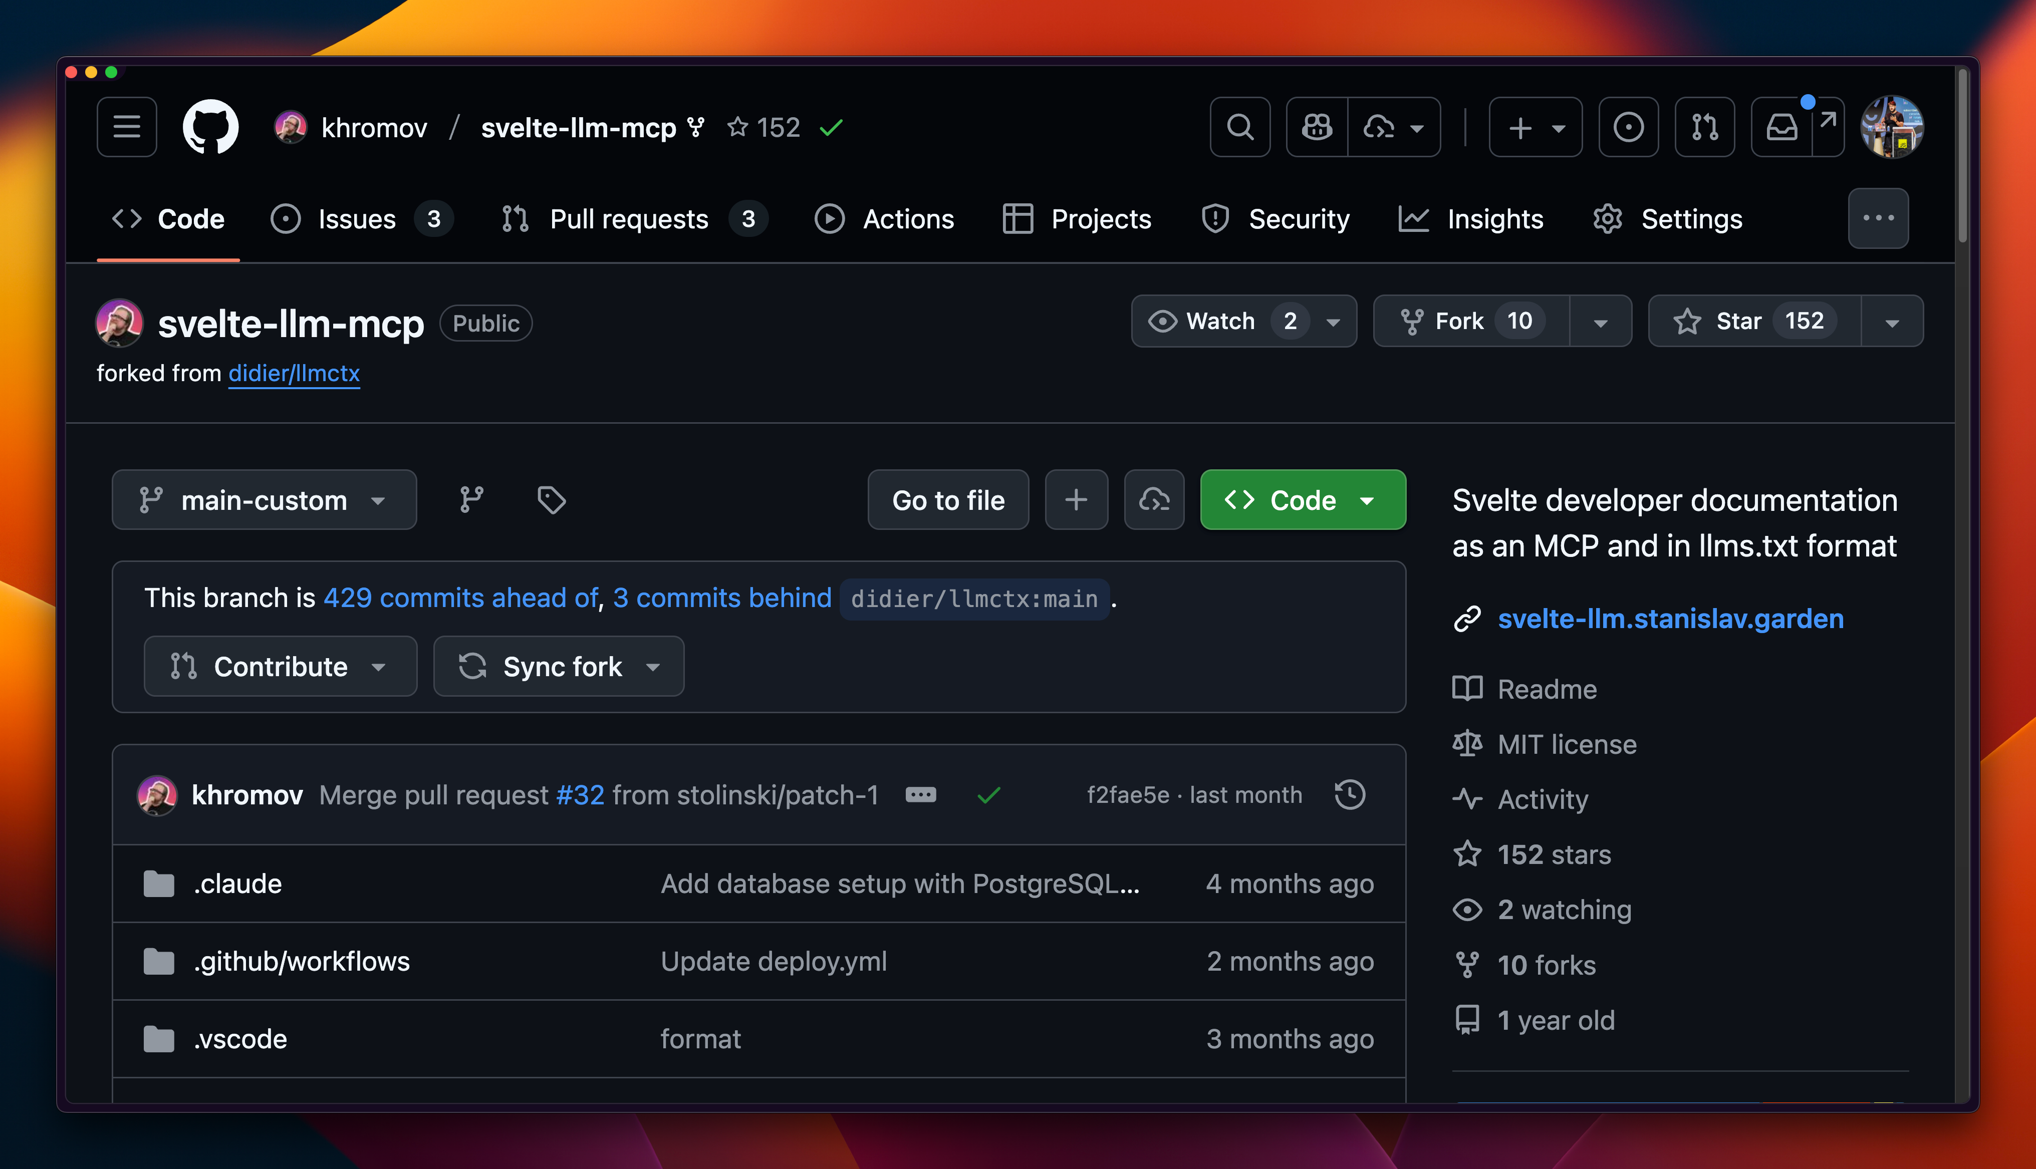Click your profile avatar picture

[1892, 127]
